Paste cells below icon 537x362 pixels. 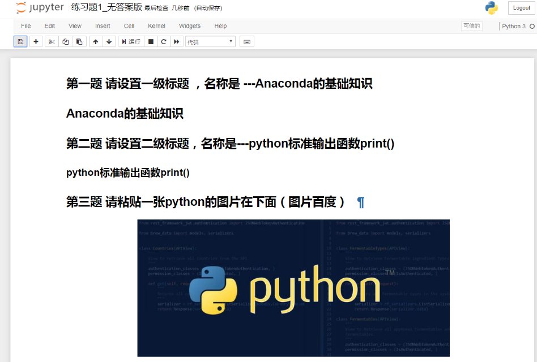[79, 42]
